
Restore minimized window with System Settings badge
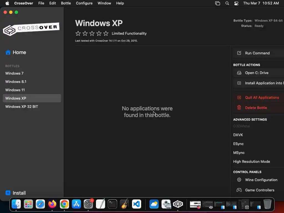[x=244, y=204]
